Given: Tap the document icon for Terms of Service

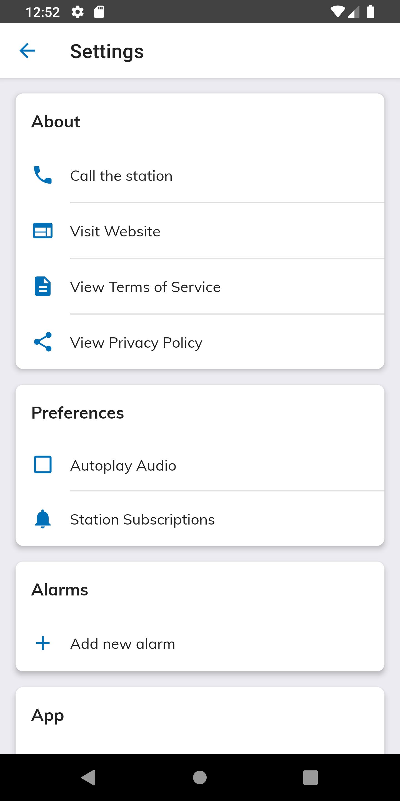Looking at the screenshot, I should [x=43, y=286].
